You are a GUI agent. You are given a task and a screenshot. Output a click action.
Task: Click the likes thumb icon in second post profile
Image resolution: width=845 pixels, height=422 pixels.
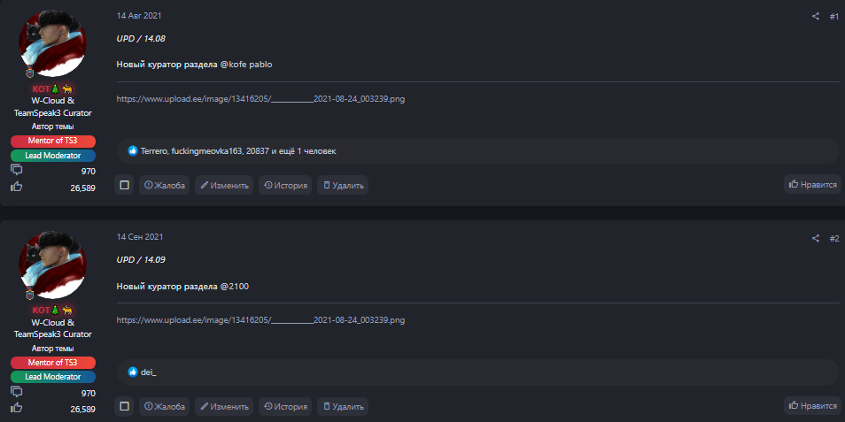pos(16,409)
